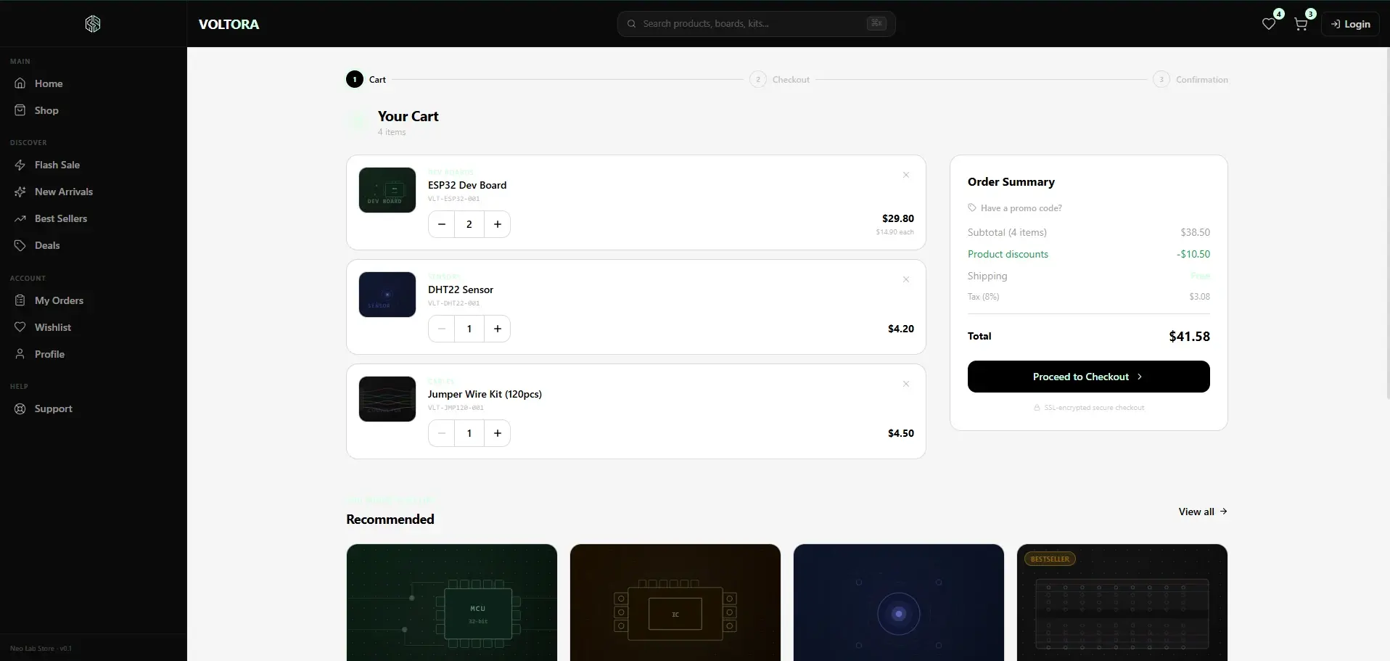The image size is (1390, 661).
Task: Click the ESP32 quantity value field
Action: click(x=469, y=224)
